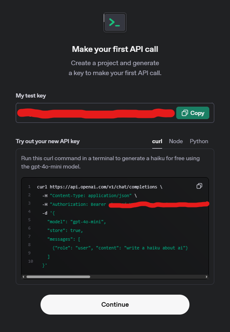Click the "store": true line
230x332 pixels.
coord(65,230)
